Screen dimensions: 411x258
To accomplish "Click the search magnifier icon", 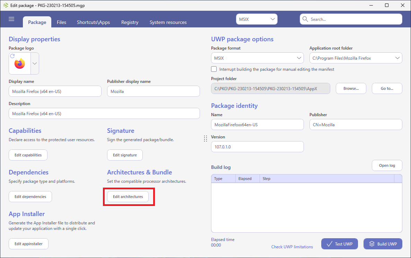I will click(305, 19).
